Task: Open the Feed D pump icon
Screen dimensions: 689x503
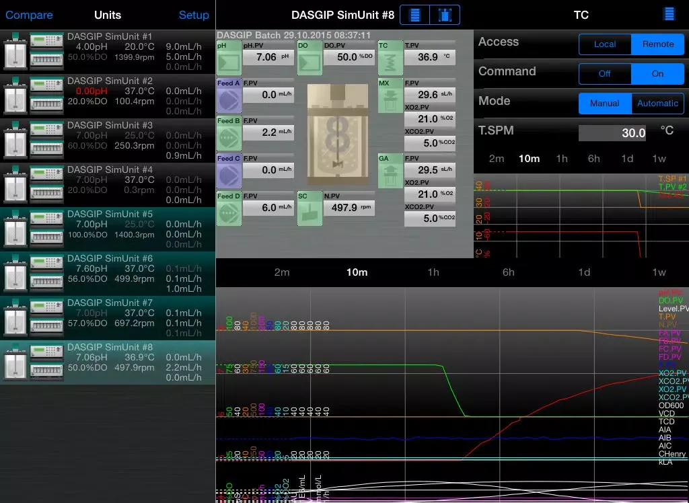Action: click(x=229, y=209)
